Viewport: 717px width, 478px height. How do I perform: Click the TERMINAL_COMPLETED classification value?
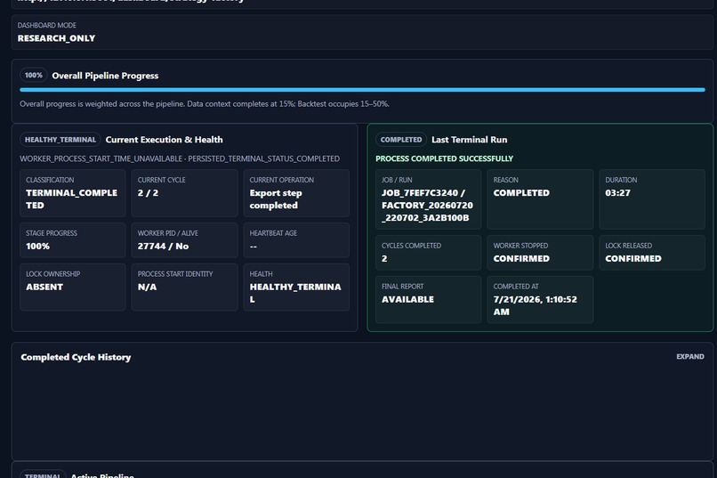coord(71,199)
